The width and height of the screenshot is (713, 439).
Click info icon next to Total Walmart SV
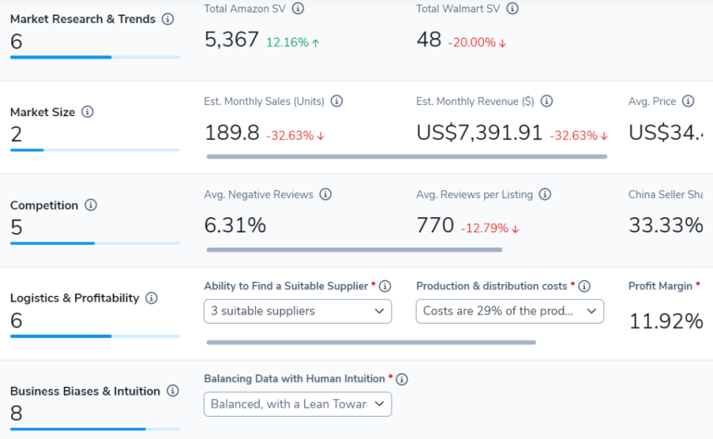(x=512, y=8)
